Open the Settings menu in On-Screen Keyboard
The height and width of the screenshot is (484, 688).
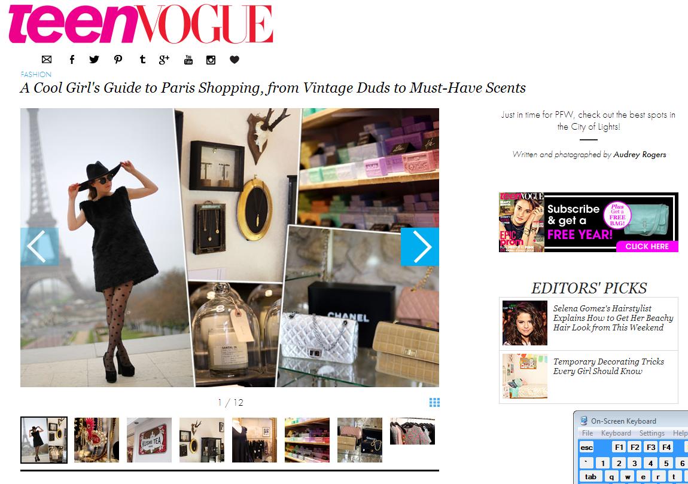click(652, 433)
